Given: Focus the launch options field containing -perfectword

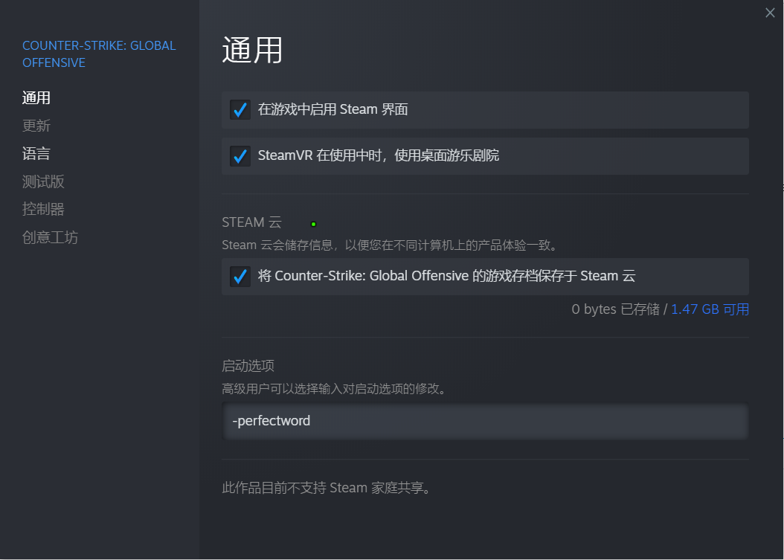Looking at the screenshot, I should tap(485, 421).
